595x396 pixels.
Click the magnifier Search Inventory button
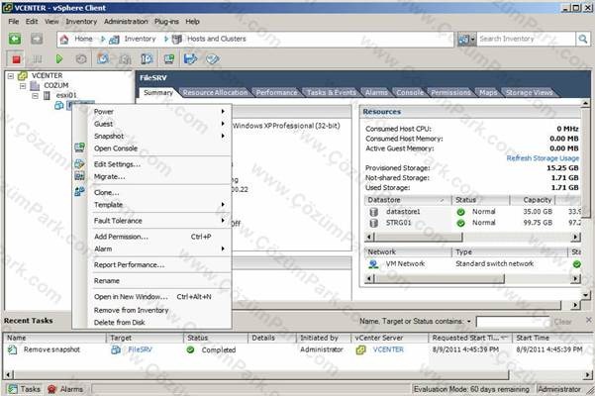(583, 39)
